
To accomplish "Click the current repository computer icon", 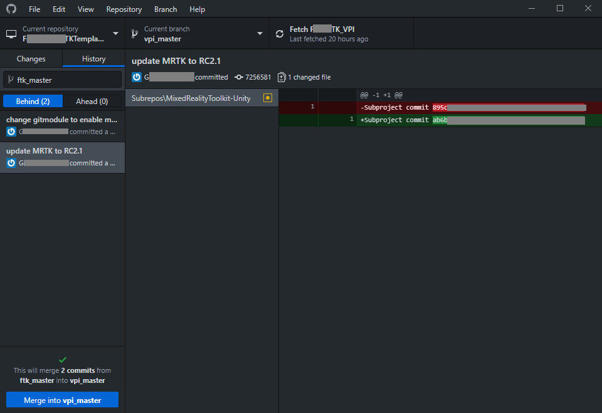I will point(11,33).
